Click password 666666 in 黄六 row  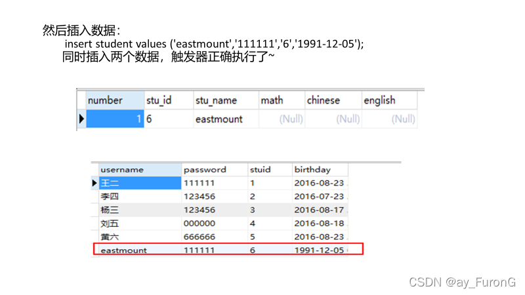(215, 237)
